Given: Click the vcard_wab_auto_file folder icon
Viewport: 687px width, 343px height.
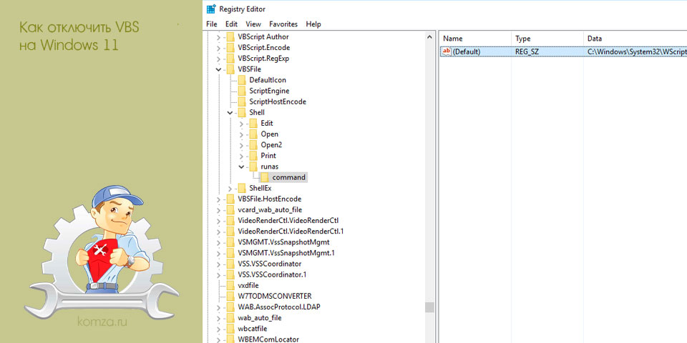Looking at the screenshot, I should click(230, 209).
